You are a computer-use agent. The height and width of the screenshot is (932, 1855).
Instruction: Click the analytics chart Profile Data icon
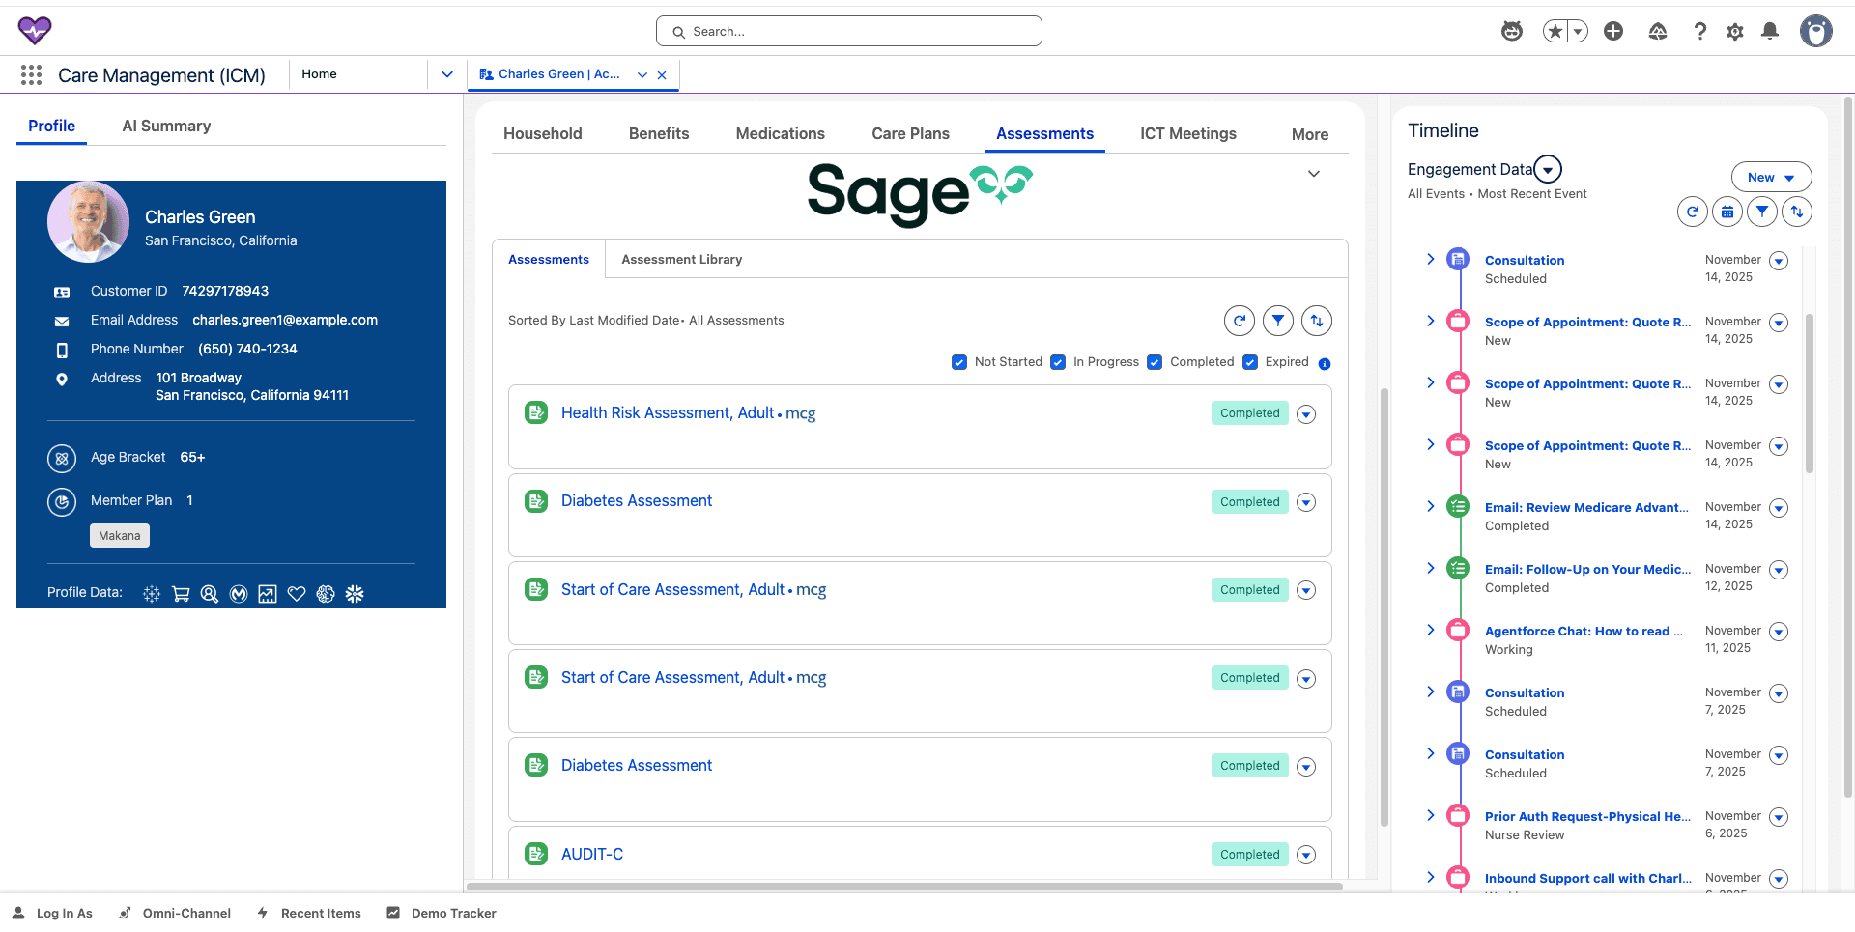pos(268,594)
